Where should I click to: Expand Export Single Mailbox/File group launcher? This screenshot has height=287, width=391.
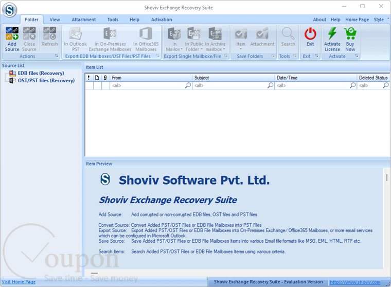226,56
